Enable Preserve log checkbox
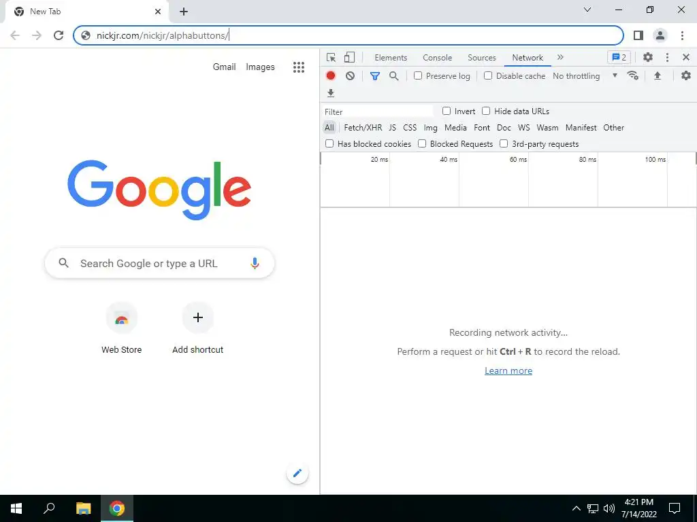This screenshot has width=697, height=522. [x=418, y=75]
